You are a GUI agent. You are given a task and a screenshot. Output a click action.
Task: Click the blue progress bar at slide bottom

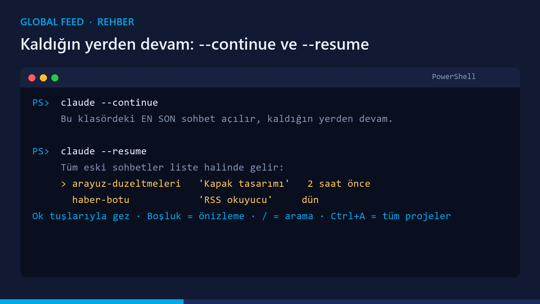point(92,302)
